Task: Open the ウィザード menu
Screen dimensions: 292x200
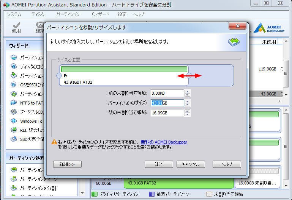Action: pyautogui.click(x=101, y=14)
